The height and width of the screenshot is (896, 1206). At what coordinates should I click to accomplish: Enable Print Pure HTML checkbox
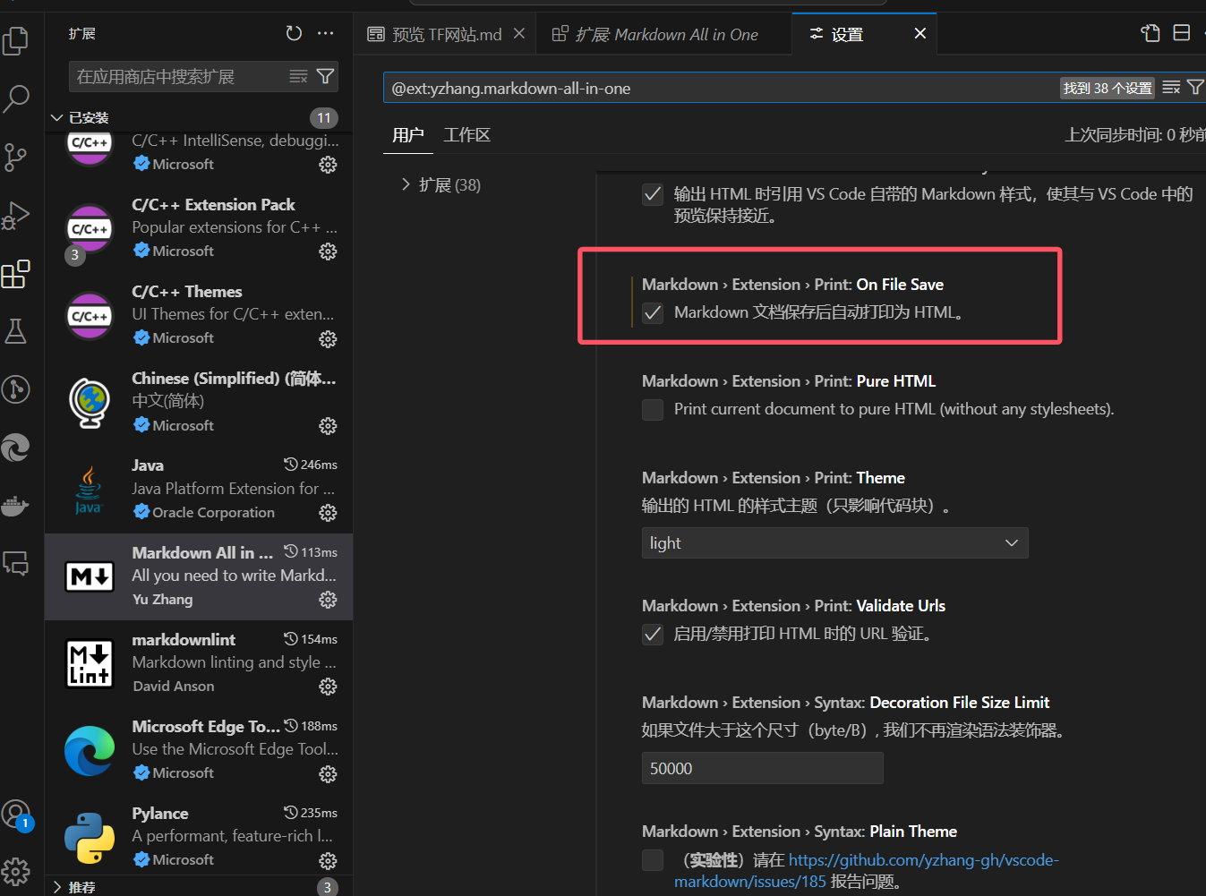pos(653,409)
